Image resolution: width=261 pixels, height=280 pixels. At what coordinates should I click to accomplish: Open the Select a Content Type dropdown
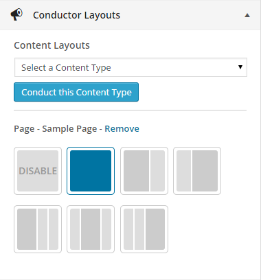[x=130, y=67]
